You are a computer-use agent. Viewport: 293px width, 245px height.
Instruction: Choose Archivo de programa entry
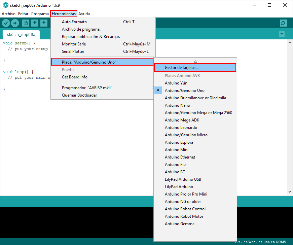coord(103,29)
